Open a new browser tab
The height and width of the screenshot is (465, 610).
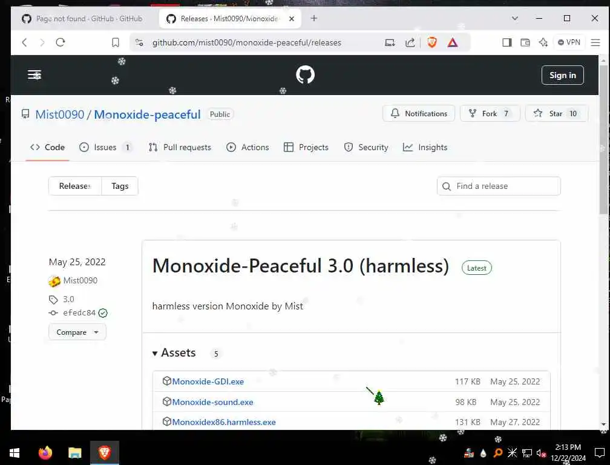pyautogui.click(x=314, y=18)
